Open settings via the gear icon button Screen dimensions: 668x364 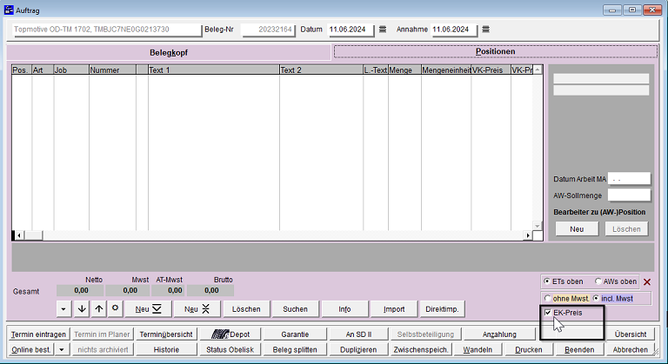pos(115,308)
